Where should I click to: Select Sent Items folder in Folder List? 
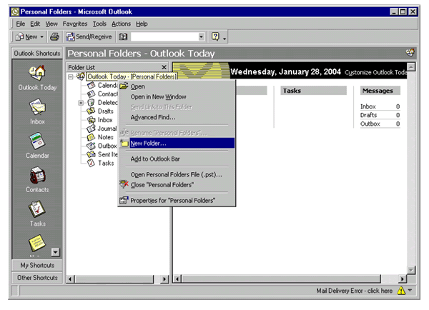coord(102,154)
